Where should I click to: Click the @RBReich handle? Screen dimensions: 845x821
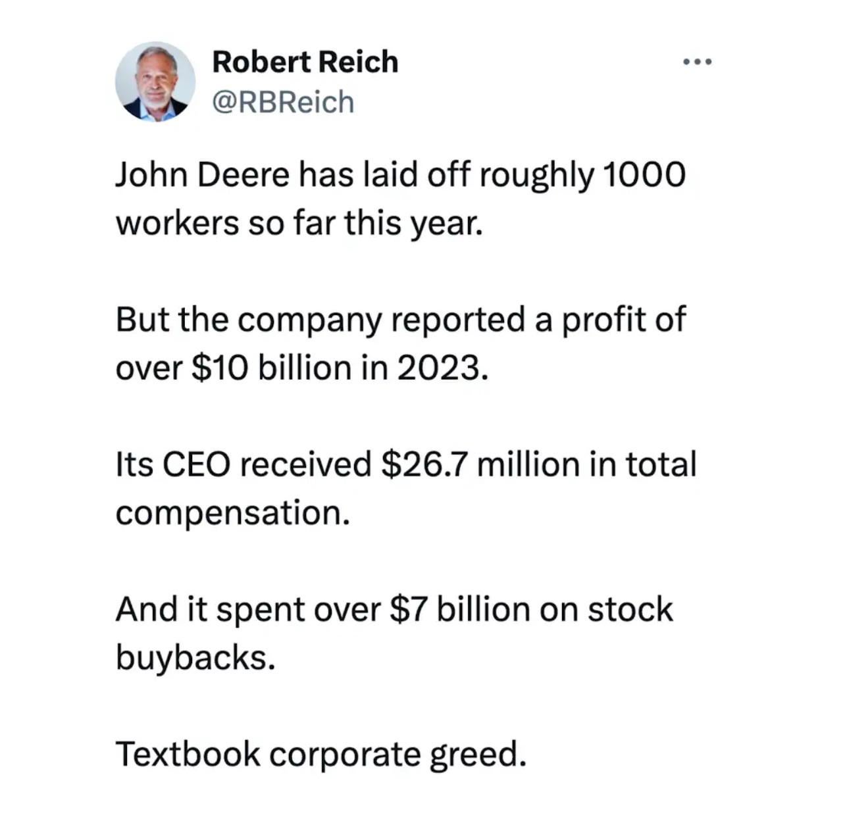coord(283,102)
